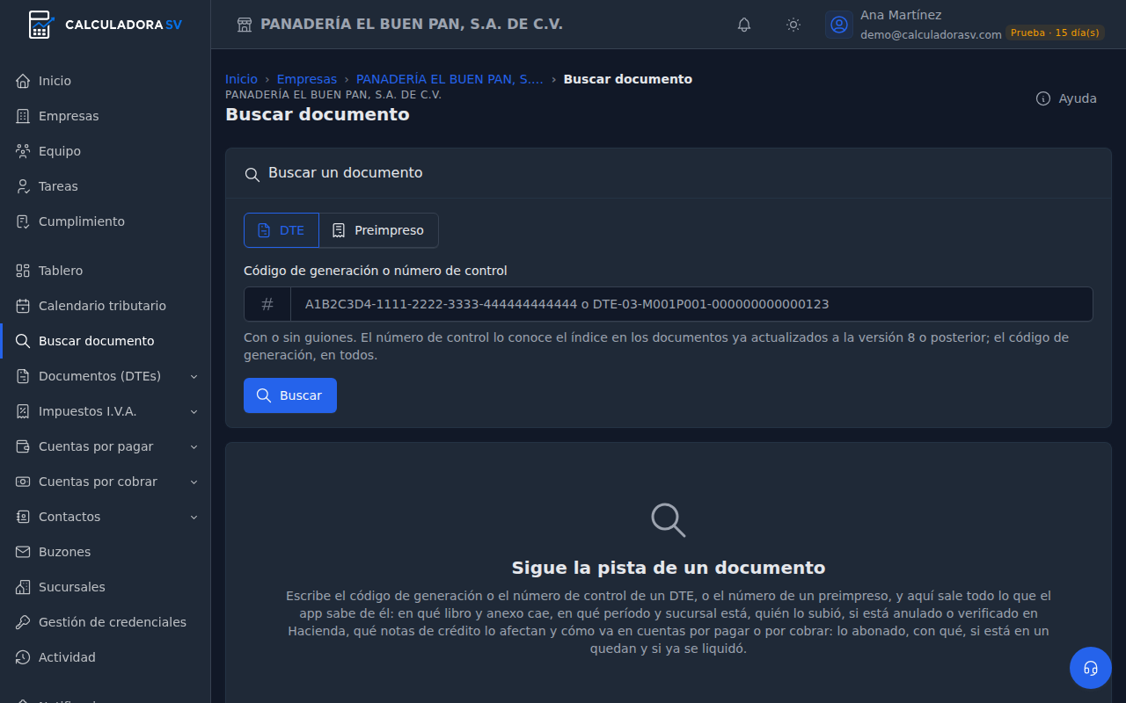Go to Inicio in the breadcrumb

241,79
